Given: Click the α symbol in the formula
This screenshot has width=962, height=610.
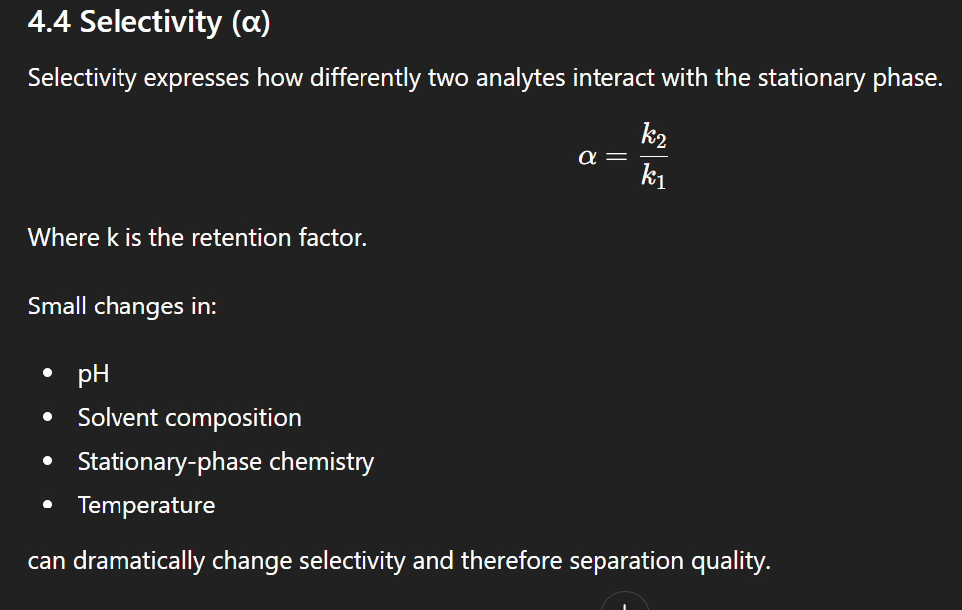Looking at the screenshot, I should pyautogui.click(x=588, y=156).
